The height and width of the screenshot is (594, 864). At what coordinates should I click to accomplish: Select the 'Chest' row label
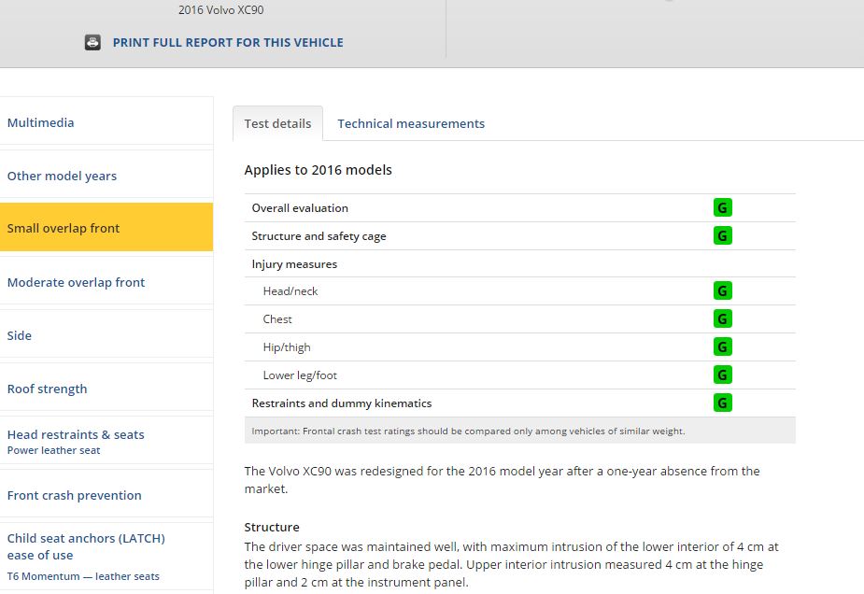point(277,319)
